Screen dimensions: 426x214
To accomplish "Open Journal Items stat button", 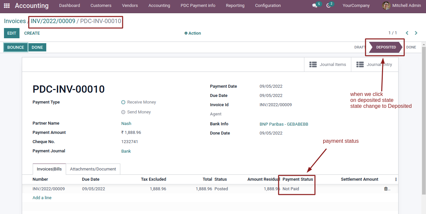I will tap(328, 65).
